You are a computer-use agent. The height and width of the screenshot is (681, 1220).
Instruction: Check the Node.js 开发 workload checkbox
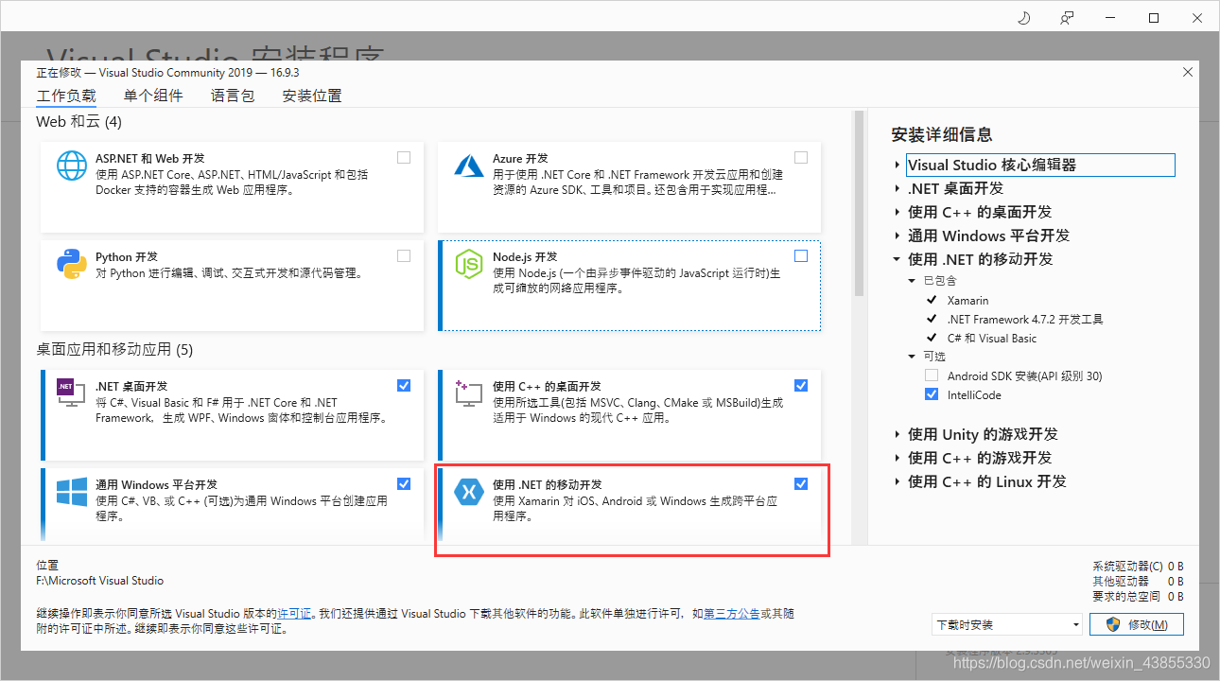pos(801,256)
